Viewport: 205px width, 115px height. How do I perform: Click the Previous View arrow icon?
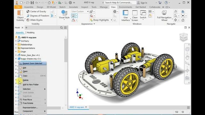tap(183, 16)
